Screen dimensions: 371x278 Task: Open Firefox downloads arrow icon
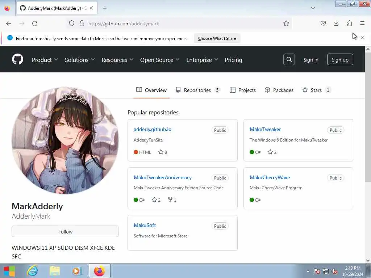click(x=336, y=23)
